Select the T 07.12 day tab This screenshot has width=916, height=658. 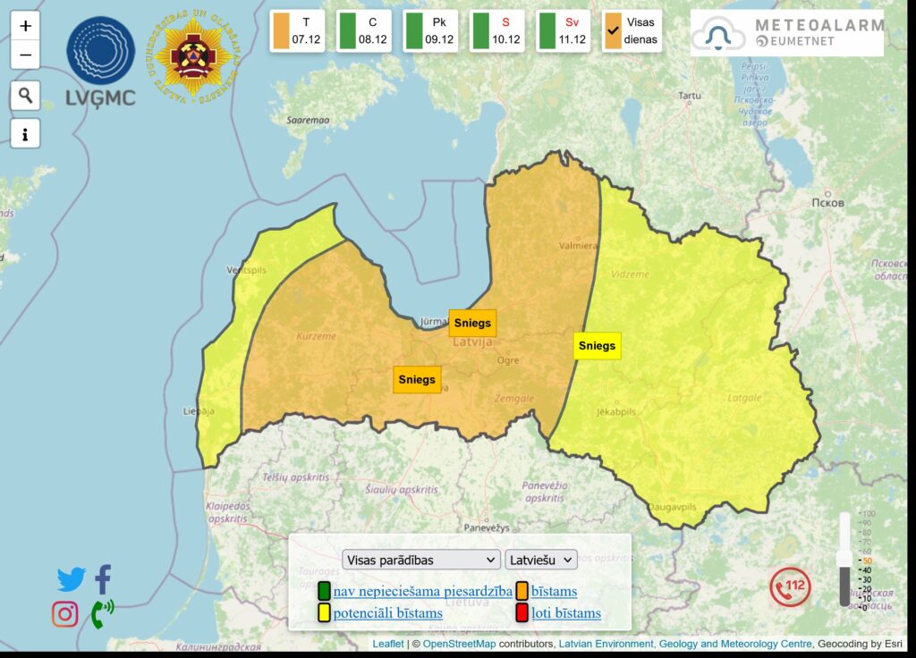(x=297, y=31)
